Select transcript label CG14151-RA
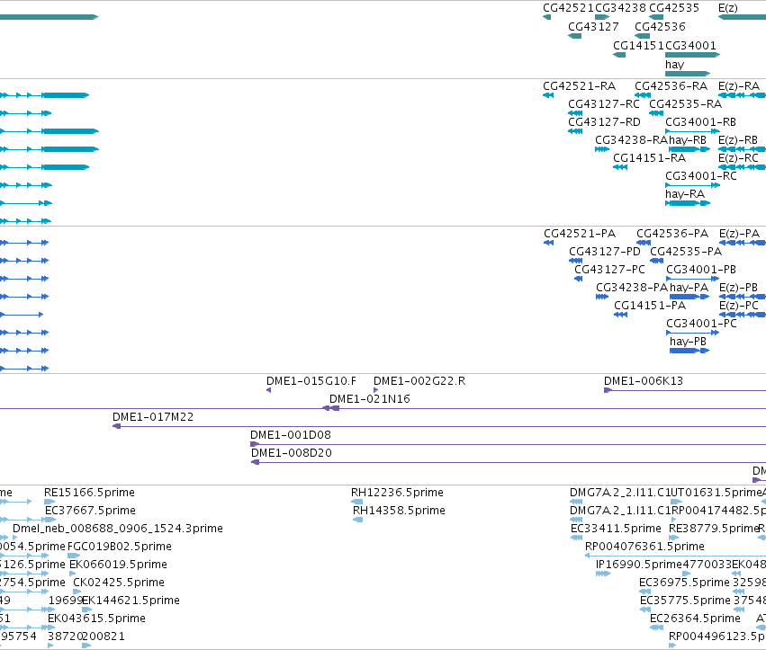766x650 pixels. point(649,158)
